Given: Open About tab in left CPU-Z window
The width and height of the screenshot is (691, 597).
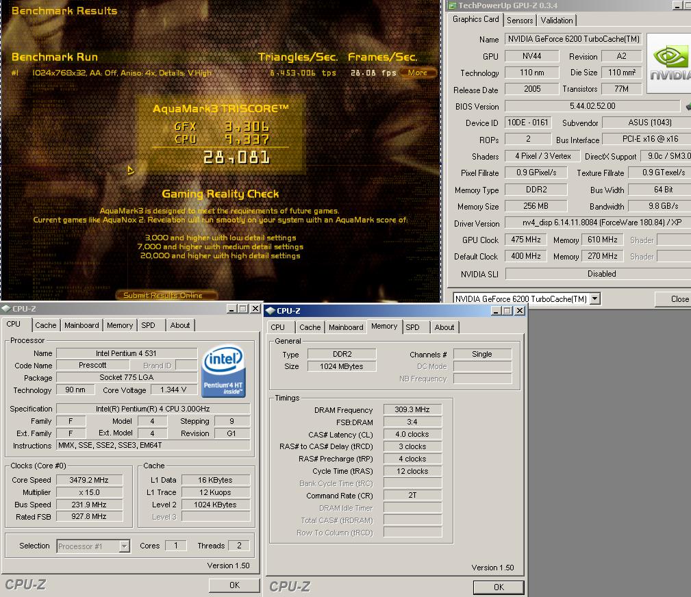Looking at the screenshot, I should [x=180, y=325].
